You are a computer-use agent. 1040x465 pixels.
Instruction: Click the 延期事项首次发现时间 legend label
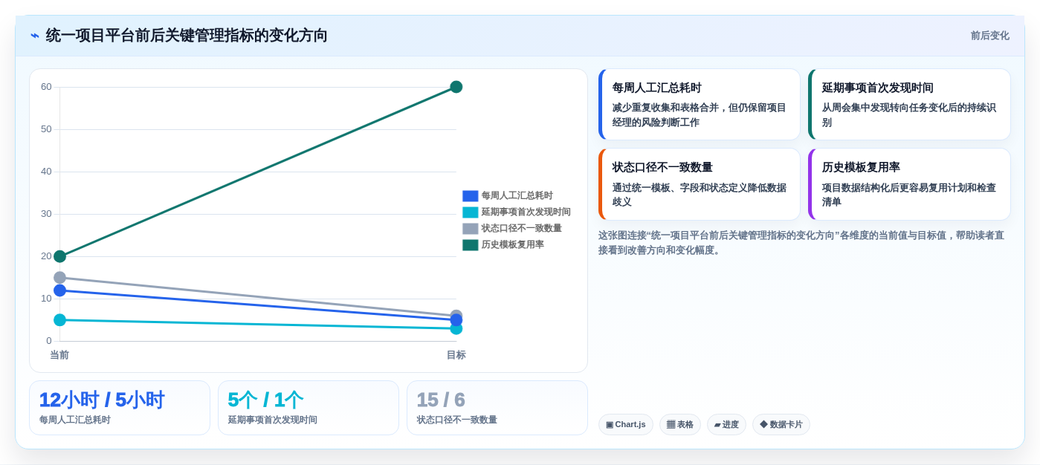click(x=526, y=212)
